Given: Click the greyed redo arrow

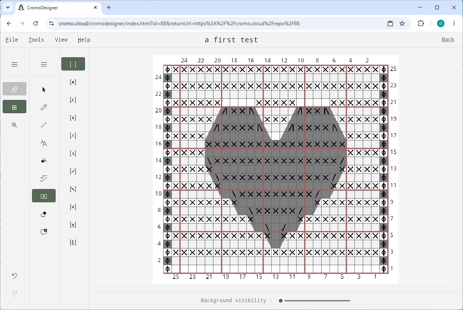Looking at the screenshot, I should point(14,294).
